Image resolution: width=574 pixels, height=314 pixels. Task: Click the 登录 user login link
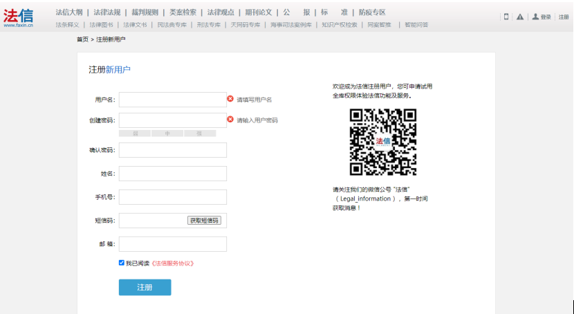[x=541, y=17]
